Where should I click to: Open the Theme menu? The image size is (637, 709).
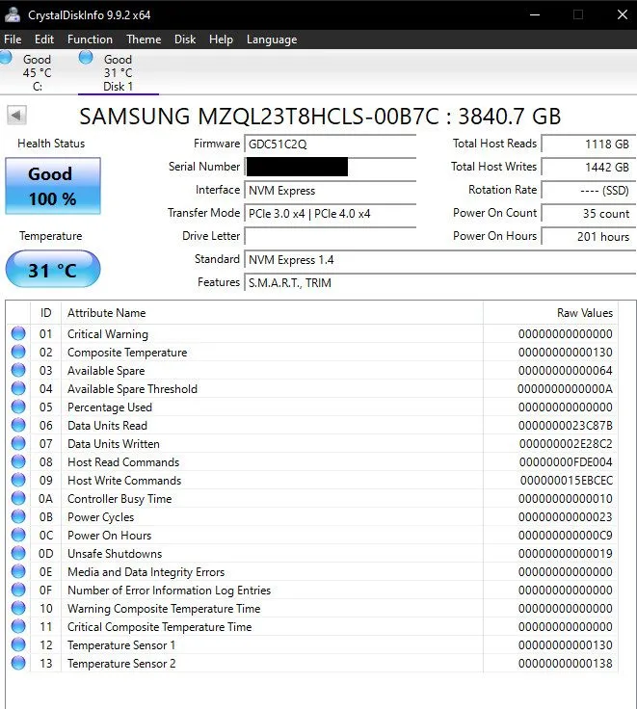pyautogui.click(x=144, y=39)
